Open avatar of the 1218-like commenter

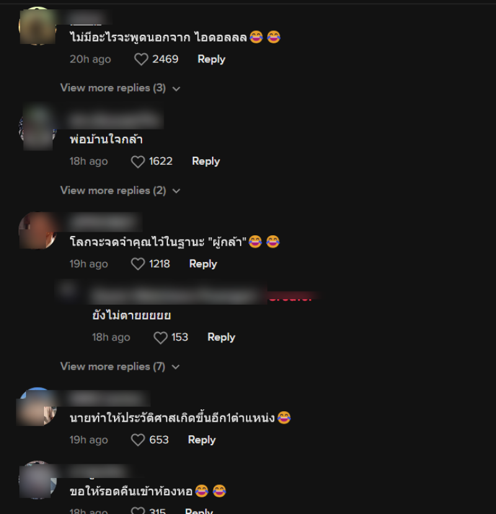point(37,231)
